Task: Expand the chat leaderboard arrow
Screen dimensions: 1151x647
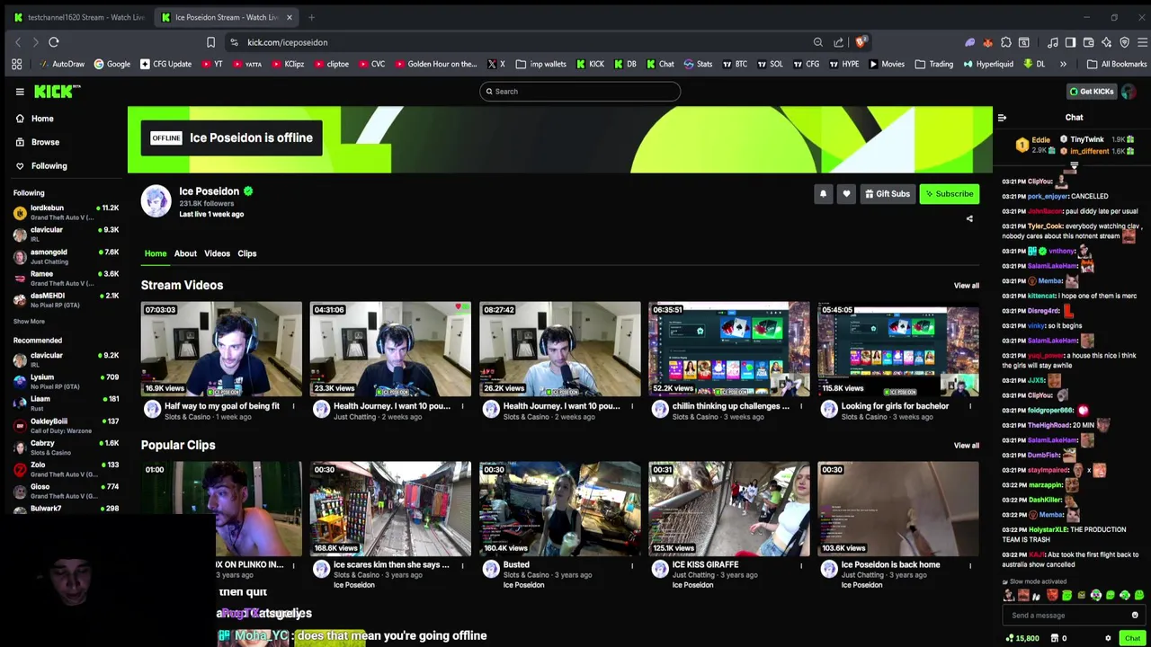Action: [x=1074, y=165]
